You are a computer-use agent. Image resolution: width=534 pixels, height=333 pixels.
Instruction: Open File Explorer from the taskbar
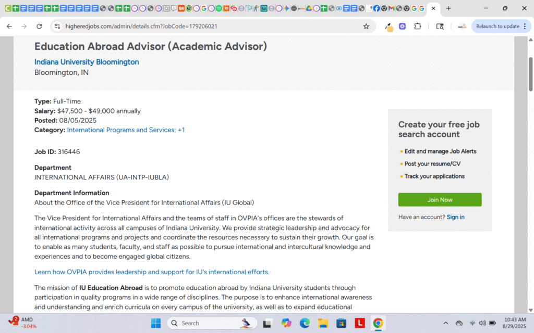323,323
